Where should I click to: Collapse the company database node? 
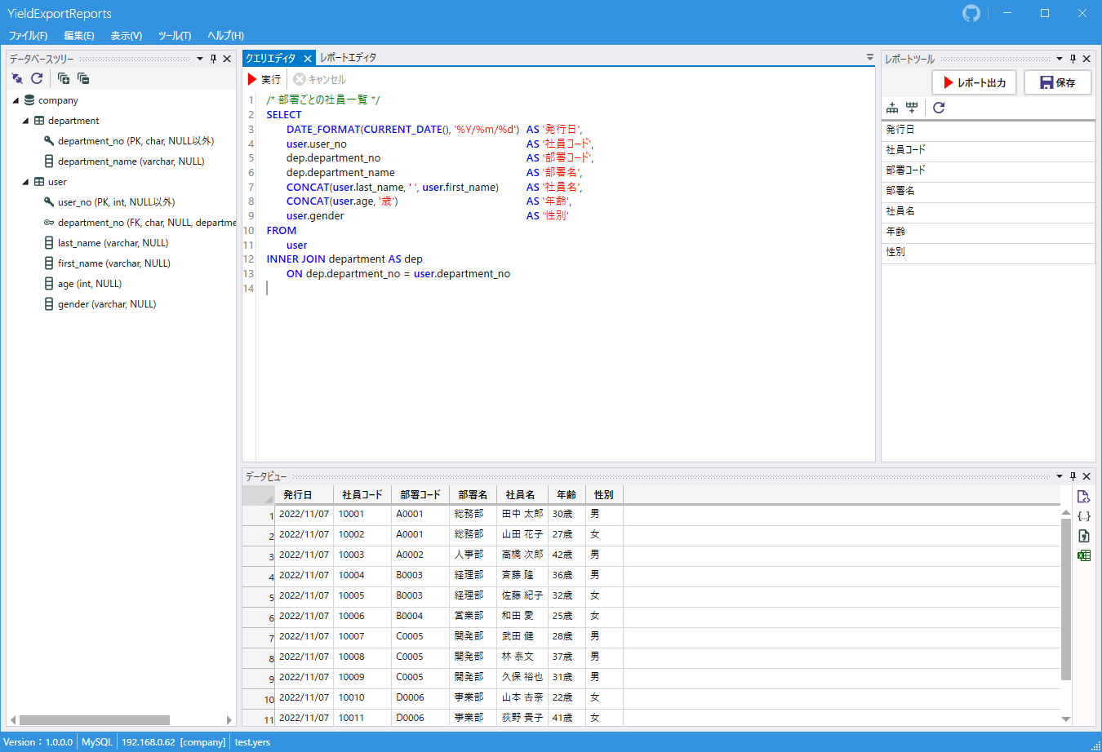(x=16, y=100)
